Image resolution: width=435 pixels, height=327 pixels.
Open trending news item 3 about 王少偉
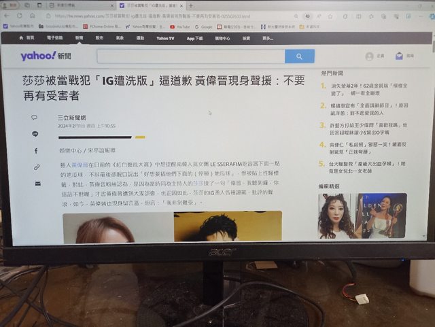tap(368, 128)
